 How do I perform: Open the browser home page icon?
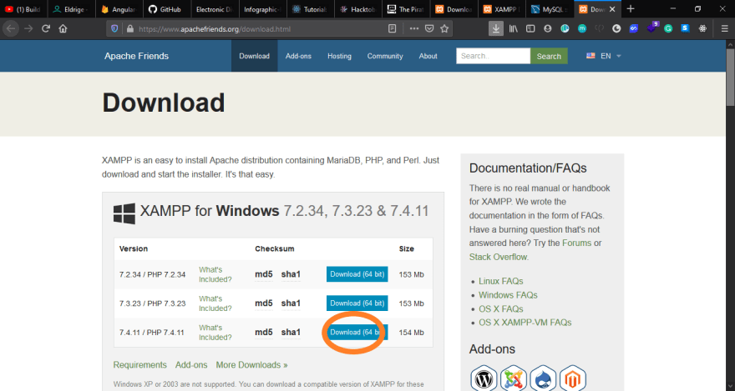[x=63, y=28]
